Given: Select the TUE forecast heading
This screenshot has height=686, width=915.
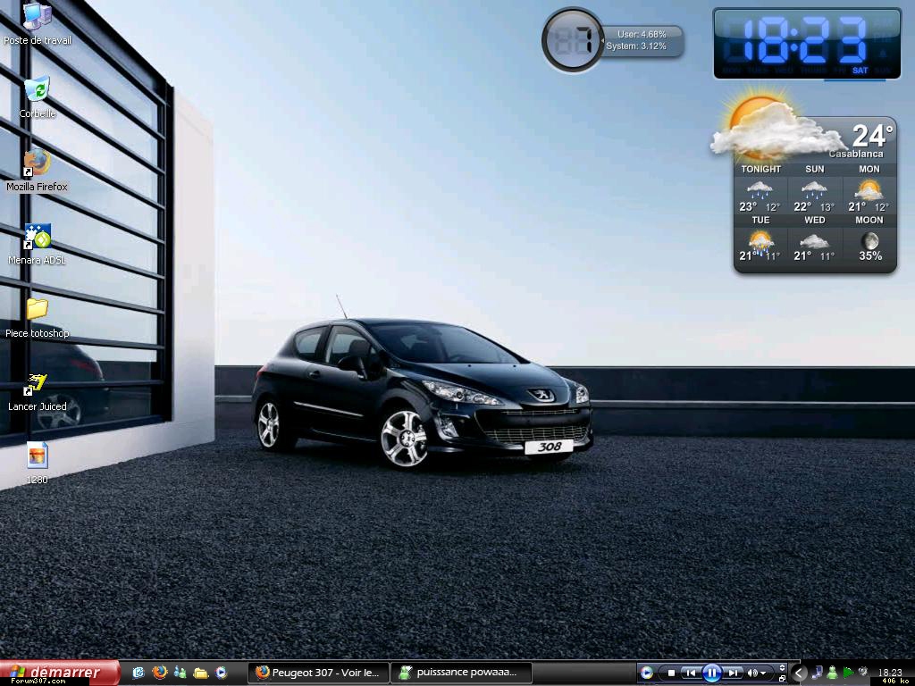Looking at the screenshot, I should point(760,220).
